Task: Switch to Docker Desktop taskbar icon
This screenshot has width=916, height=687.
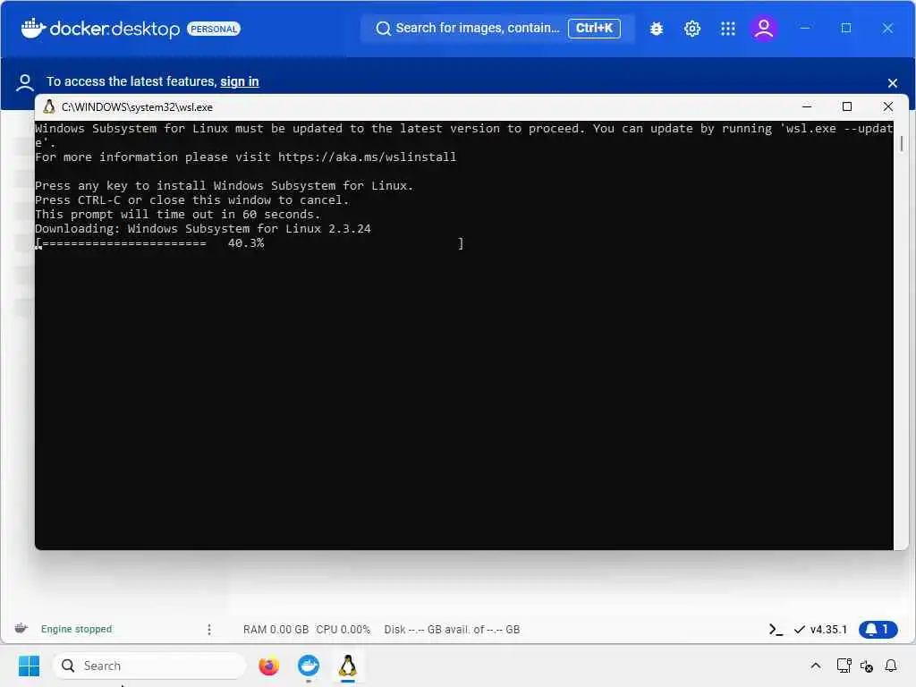Action: pyautogui.click(x=309, y=666)
